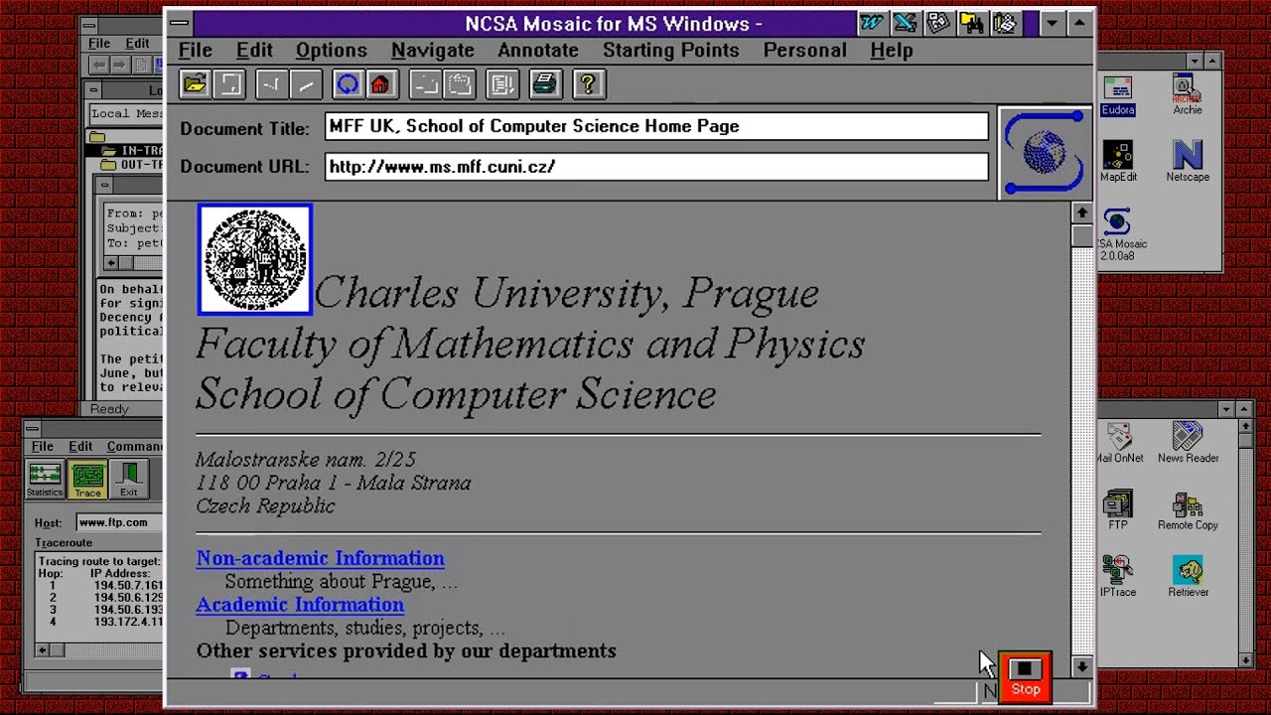Click the Find document icon in toolbar
The image size is (1271, 715).
(x=501, y=84)
